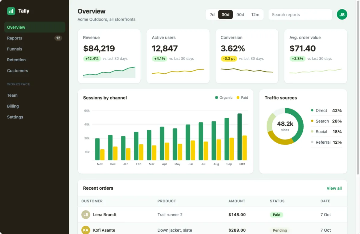Navigate to Retention section
Screen dimensions: 360x234
35,60
